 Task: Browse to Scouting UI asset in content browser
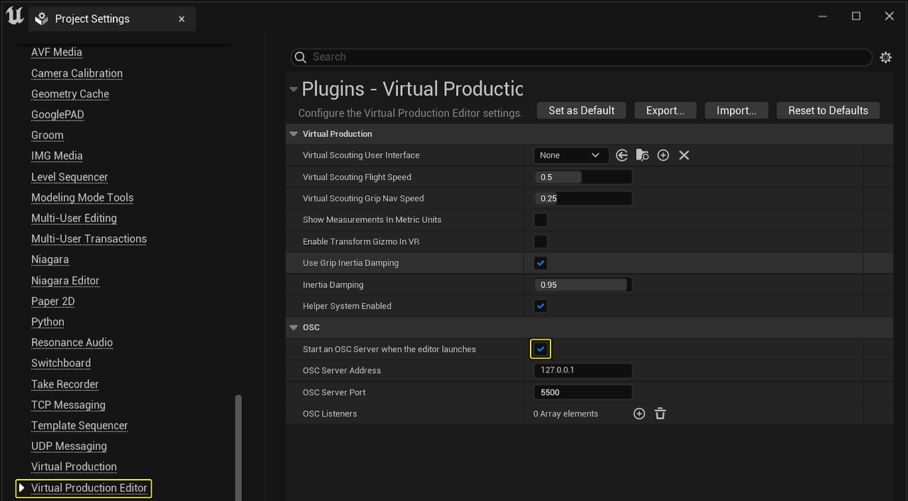pos(642,155)
